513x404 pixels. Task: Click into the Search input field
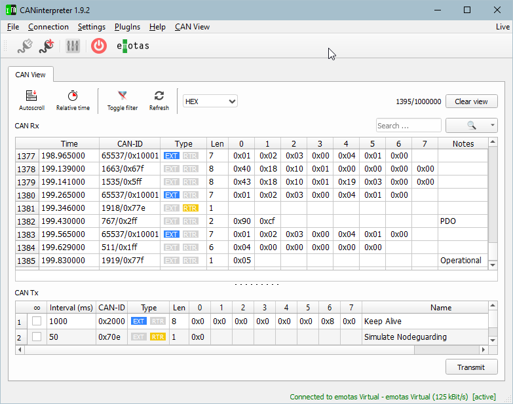pyautogui.click(x=408, y=125)
